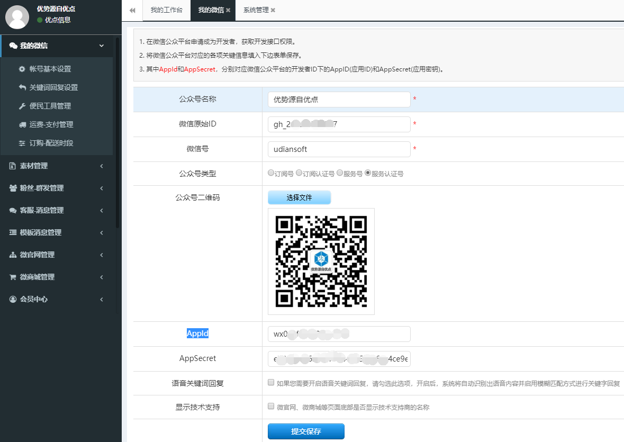Click the reply arrow icon for 关键词回复设置
The width and height of the screenshot is (624, 442).
pyautogui.click(x=22, y=87)
